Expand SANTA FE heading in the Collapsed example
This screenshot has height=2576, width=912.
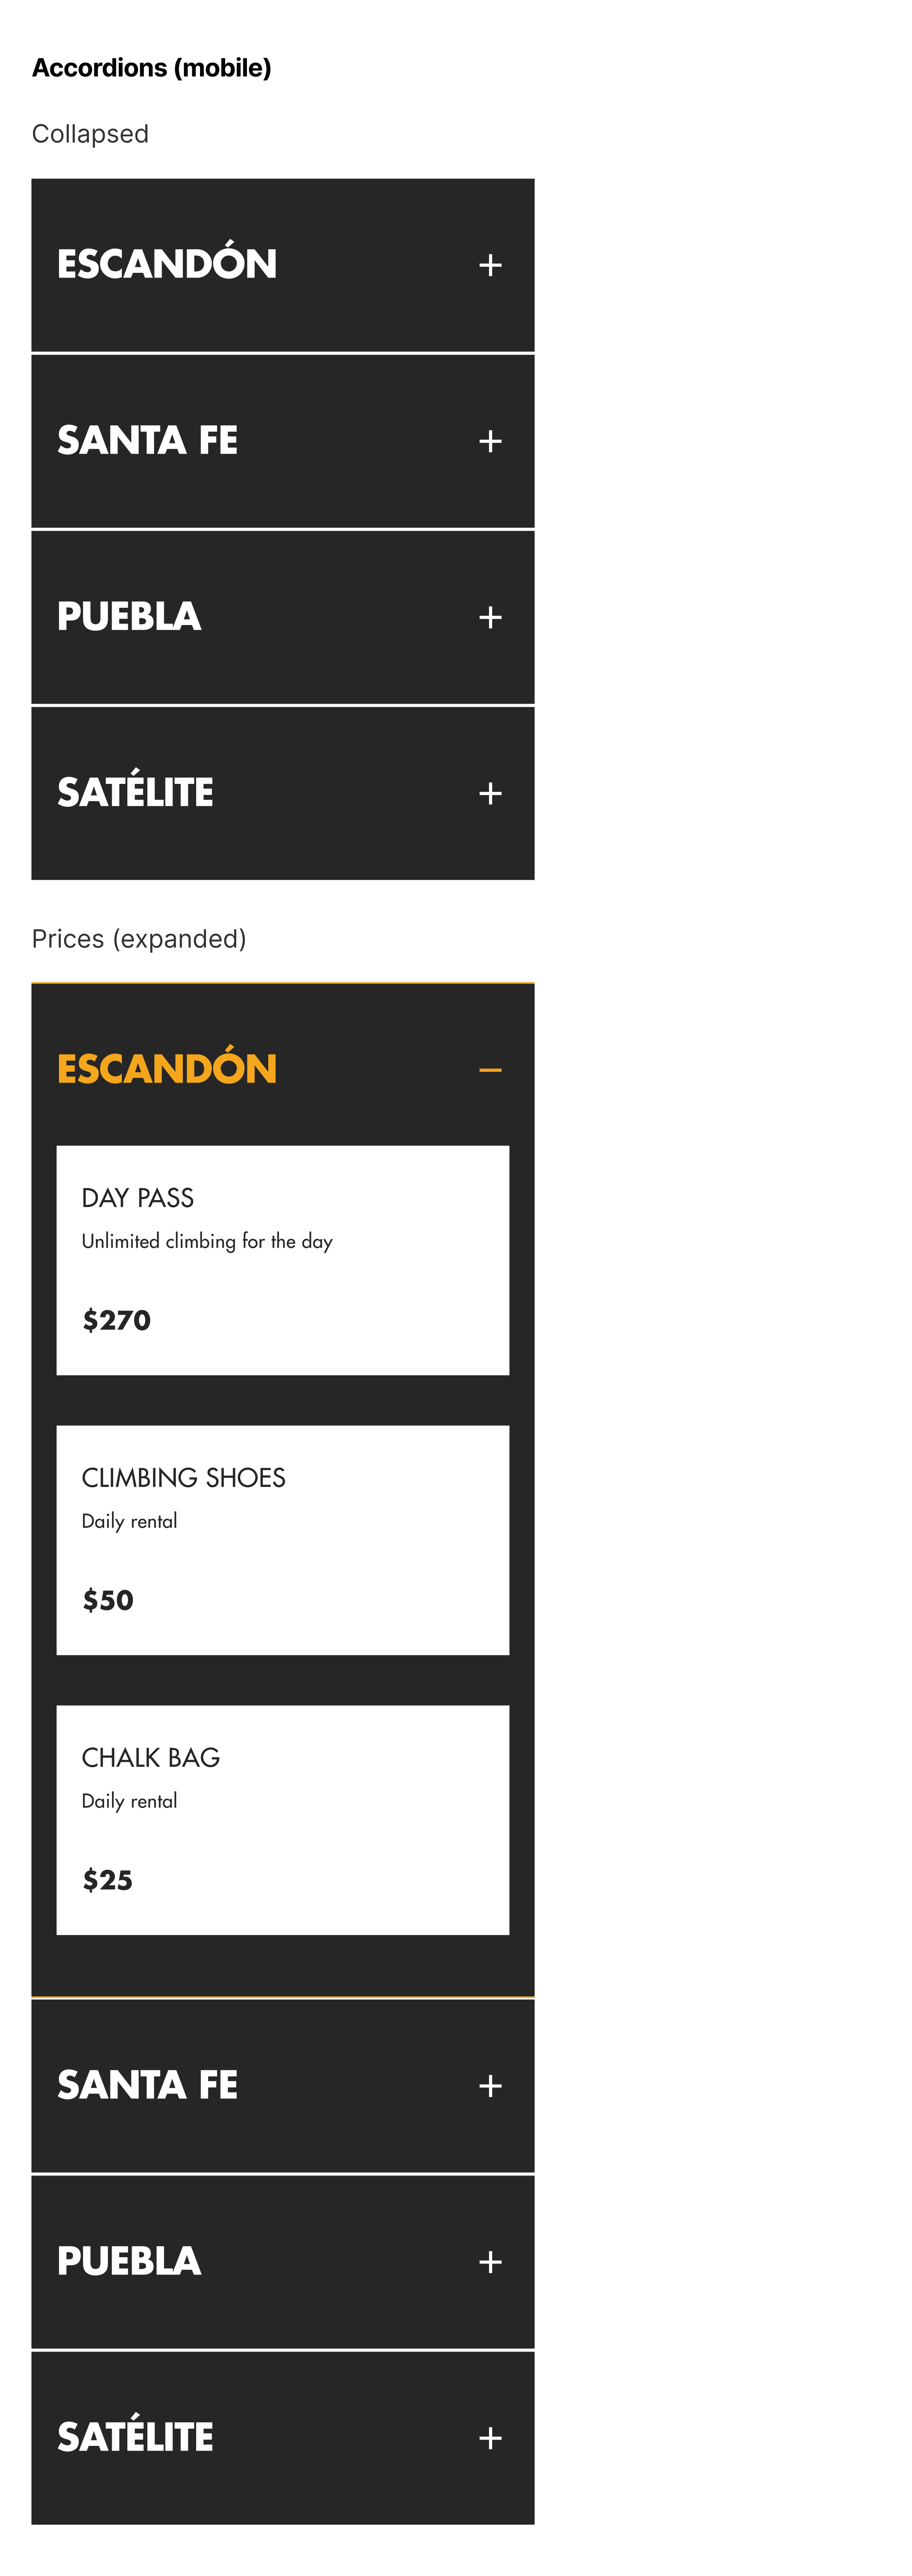(x=147, y=440)
